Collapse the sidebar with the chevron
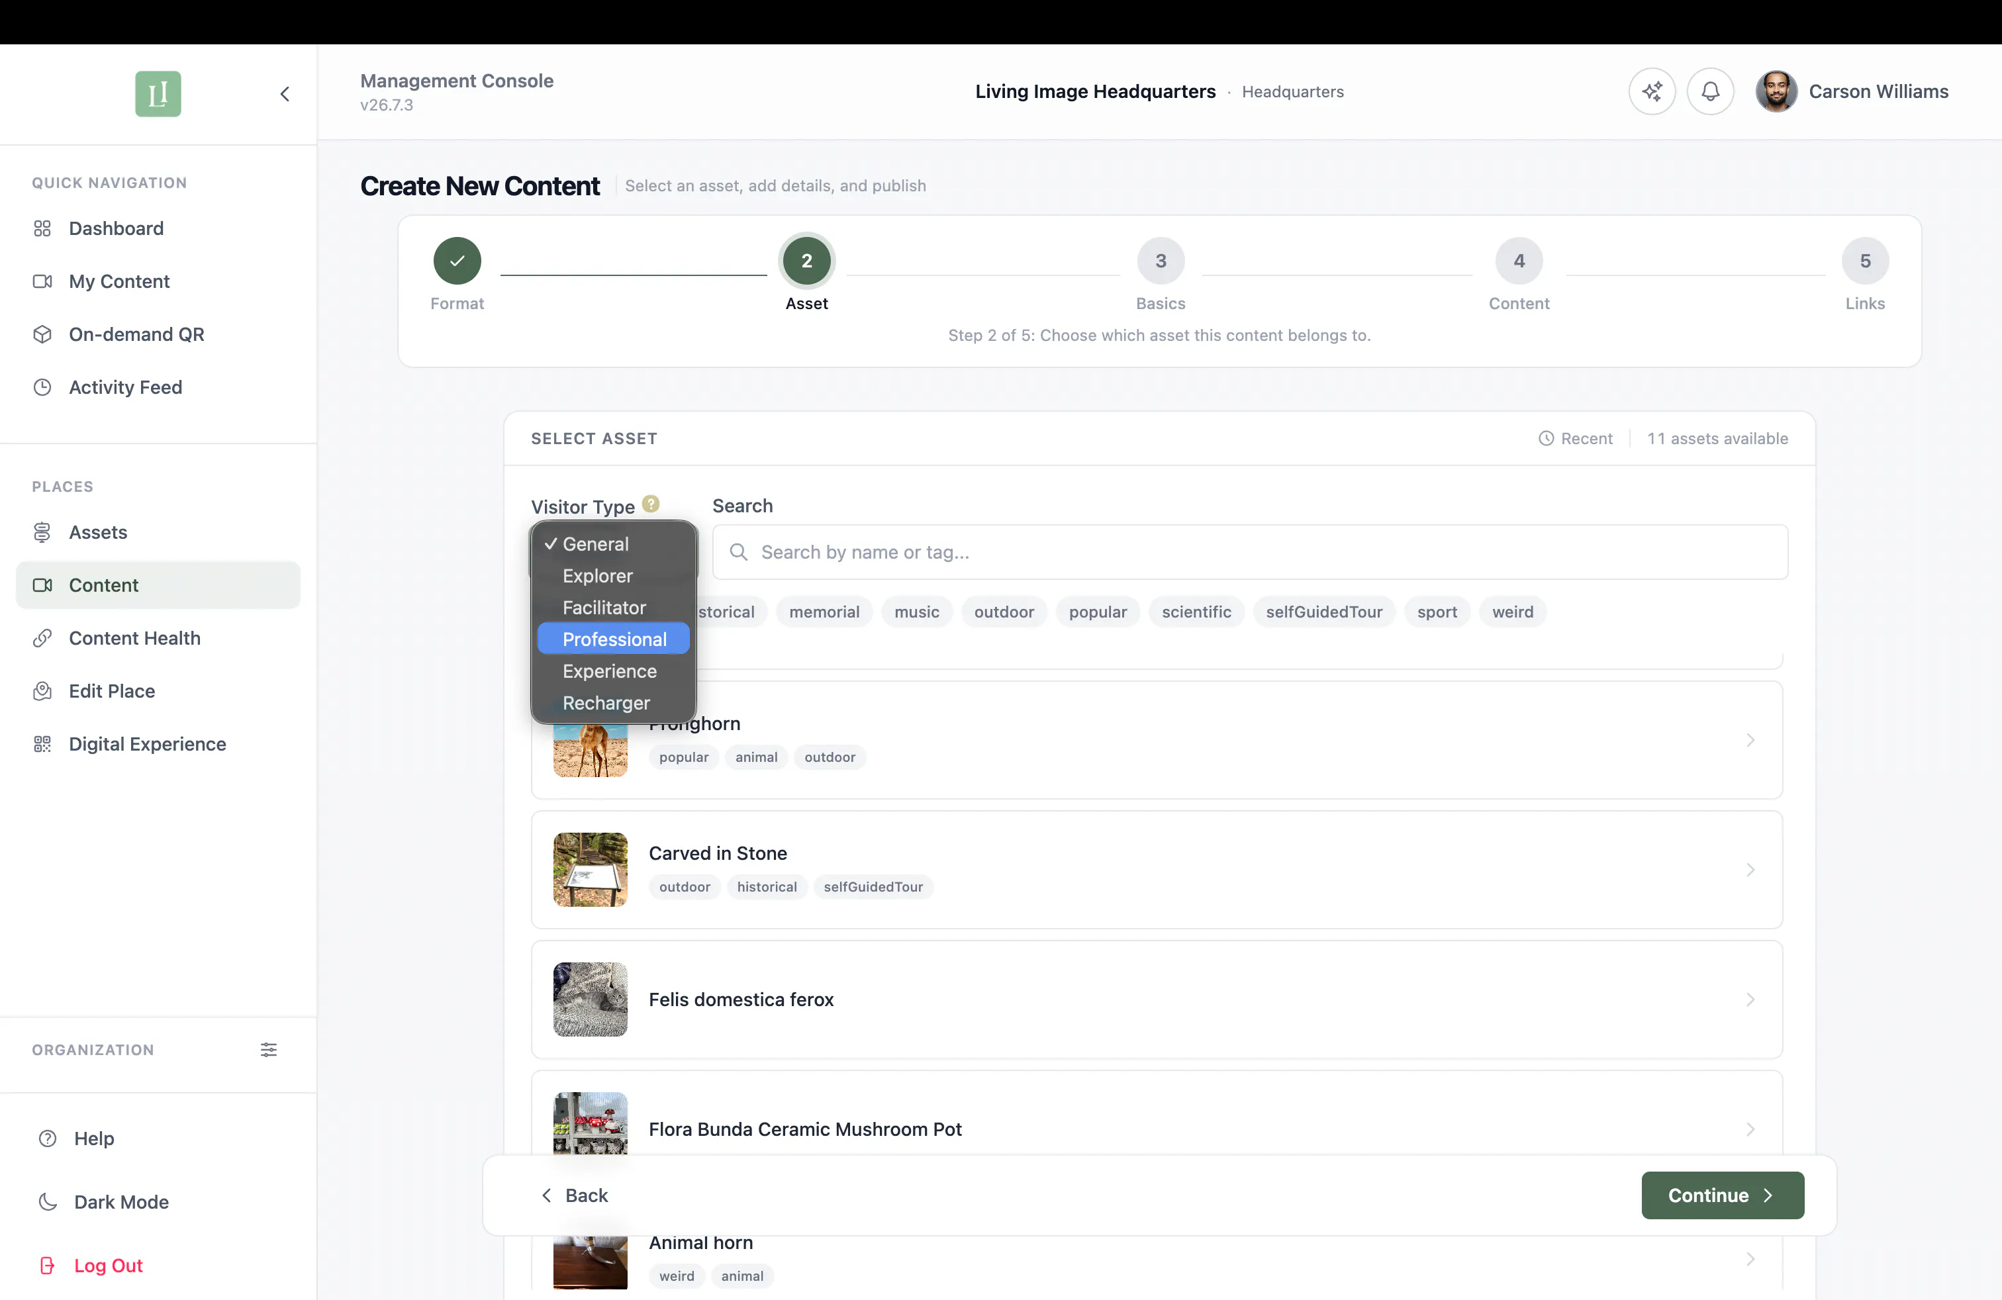Screen dimensions: 2002x1300 (285, 93)
